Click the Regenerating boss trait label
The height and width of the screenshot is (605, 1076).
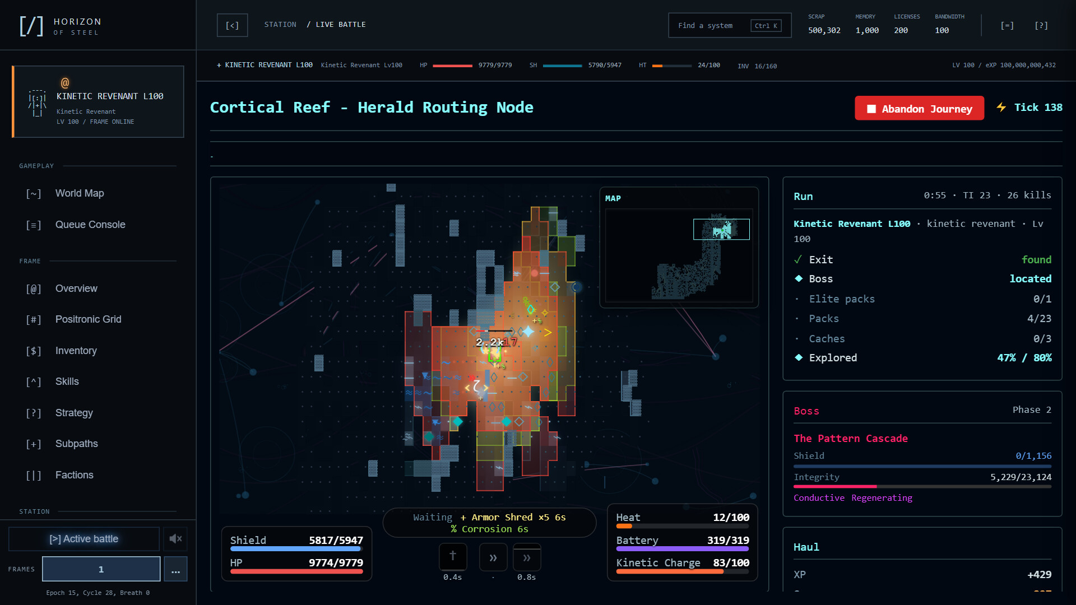click(x=882, y=498)
